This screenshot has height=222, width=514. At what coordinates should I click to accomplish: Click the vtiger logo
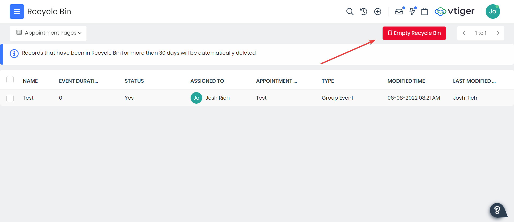pos(455,12)
